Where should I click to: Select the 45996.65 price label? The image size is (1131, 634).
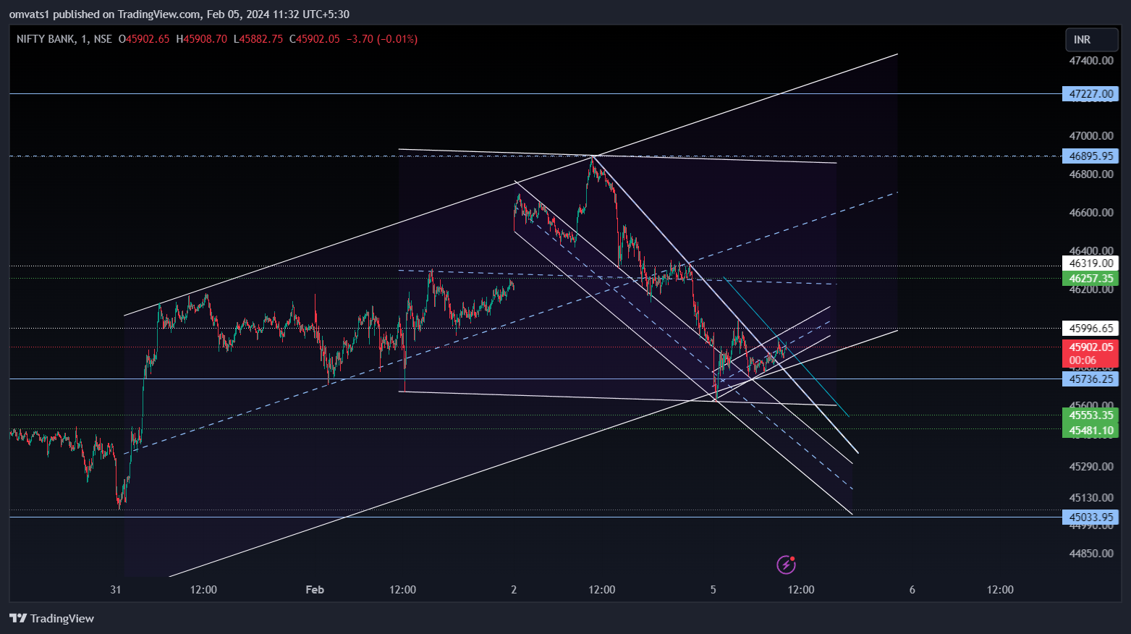[x=1090, y=329]
